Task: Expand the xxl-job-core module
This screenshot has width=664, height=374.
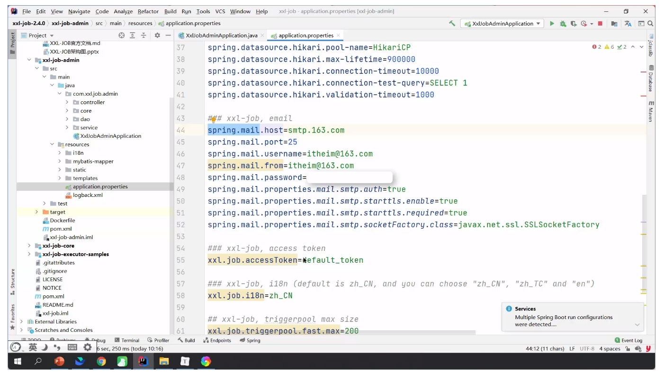Action: [x=29, y=246]
